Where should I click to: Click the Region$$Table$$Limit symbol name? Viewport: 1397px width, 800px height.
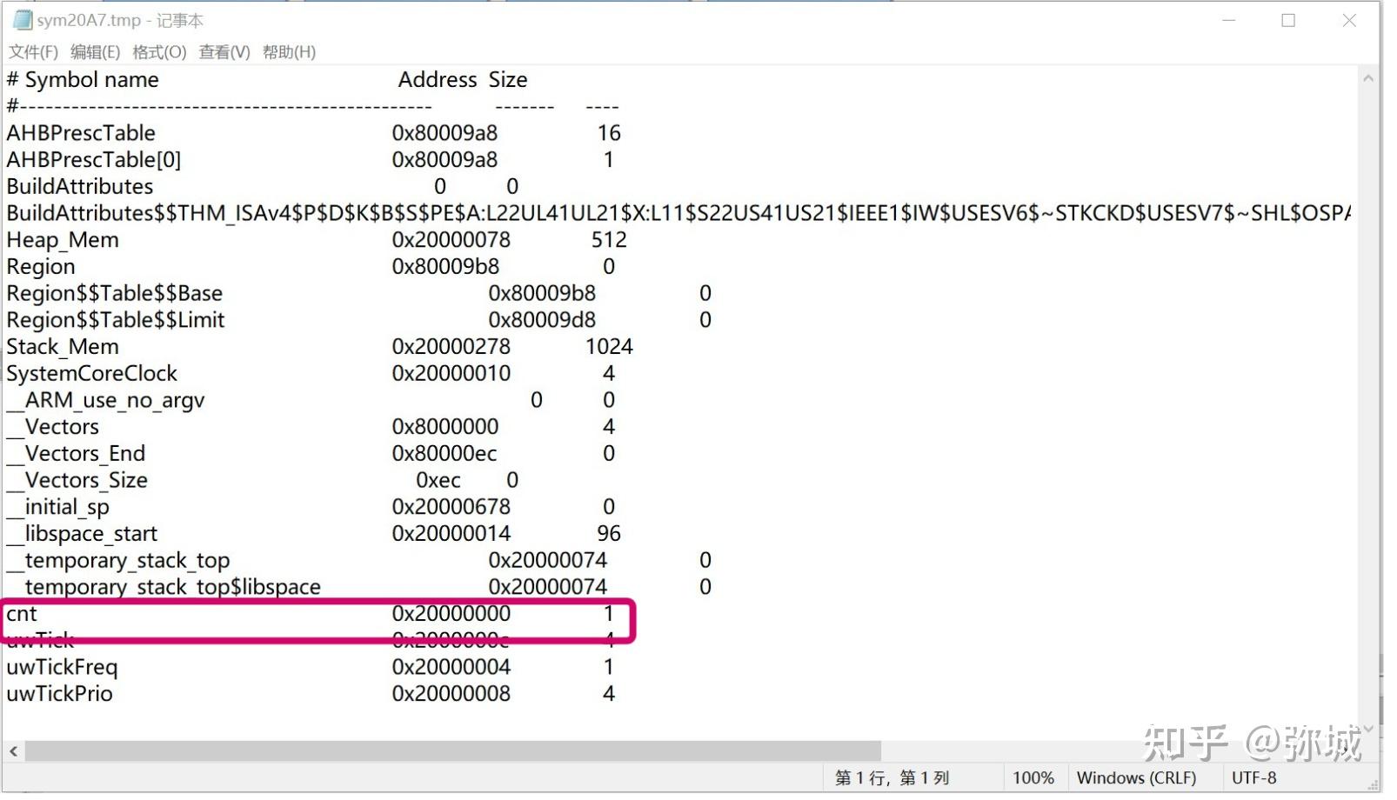click(116, 320)
